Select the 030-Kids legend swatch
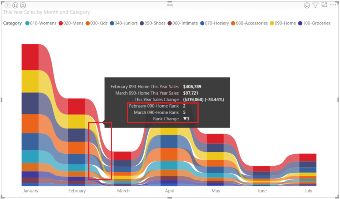 pyautogui.click(x=88, y=23)
